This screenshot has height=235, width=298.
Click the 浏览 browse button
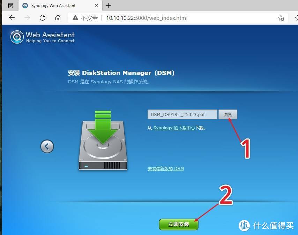pyautogui.click(x=228, y=114)
